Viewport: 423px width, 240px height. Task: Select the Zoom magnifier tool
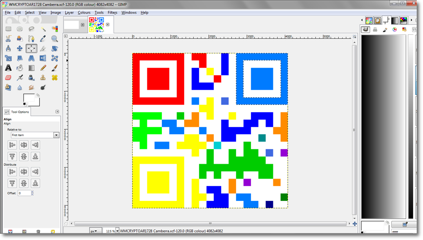click(54, 39)
